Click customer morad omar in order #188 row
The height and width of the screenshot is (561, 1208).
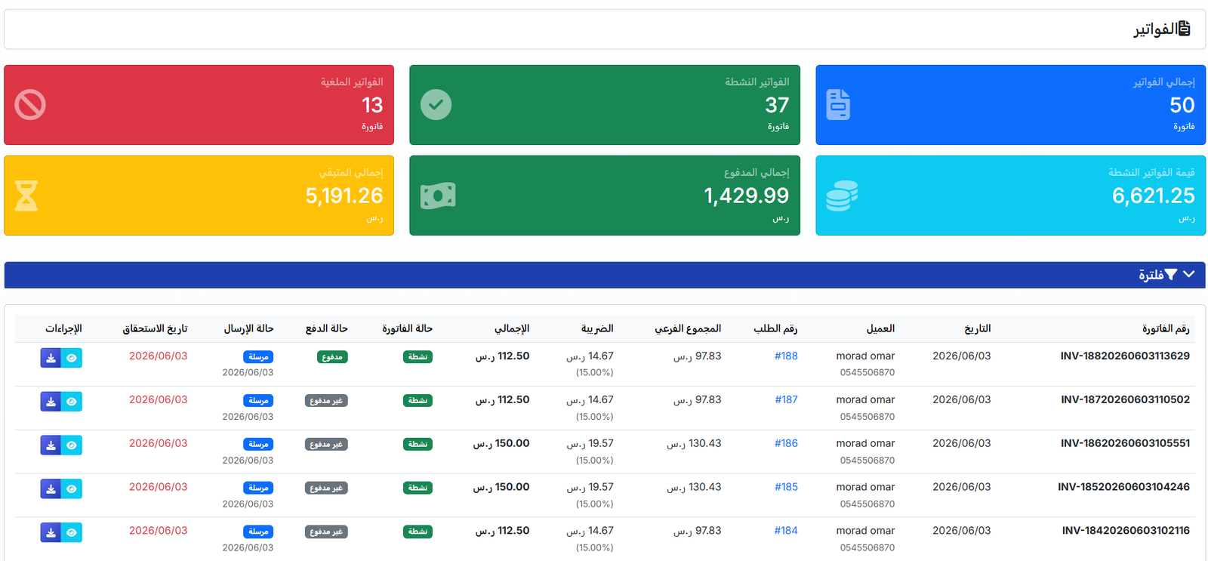865,356
